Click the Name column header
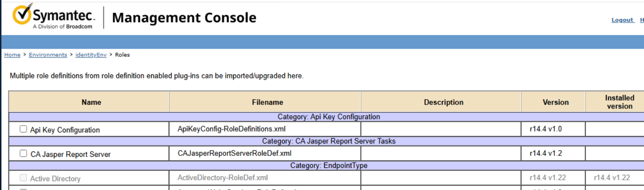Image resolution: width=644 pixels, height=190 pixels. pos(91,102)
